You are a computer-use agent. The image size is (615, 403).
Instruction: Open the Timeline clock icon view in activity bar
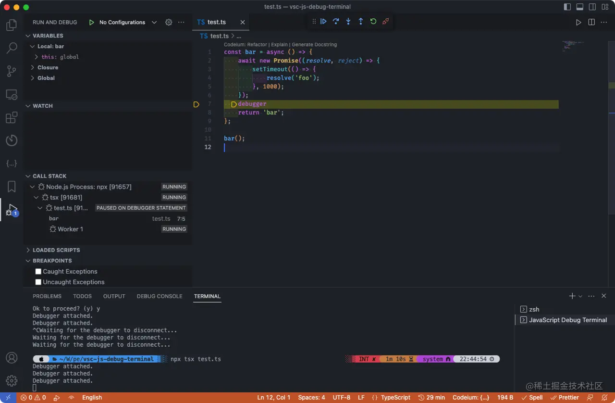(x=12, y=140)
